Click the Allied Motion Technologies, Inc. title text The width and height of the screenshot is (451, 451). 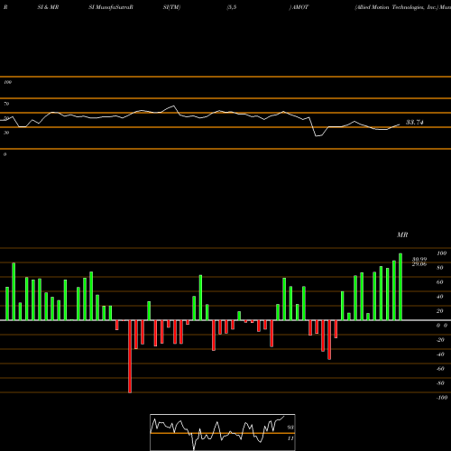point(397,7)
